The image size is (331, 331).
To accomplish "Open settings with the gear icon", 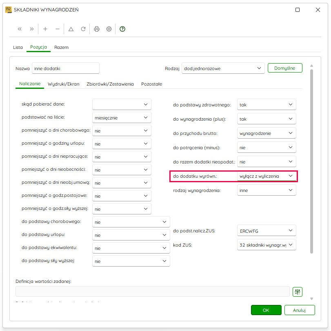I will click(109, 29).
